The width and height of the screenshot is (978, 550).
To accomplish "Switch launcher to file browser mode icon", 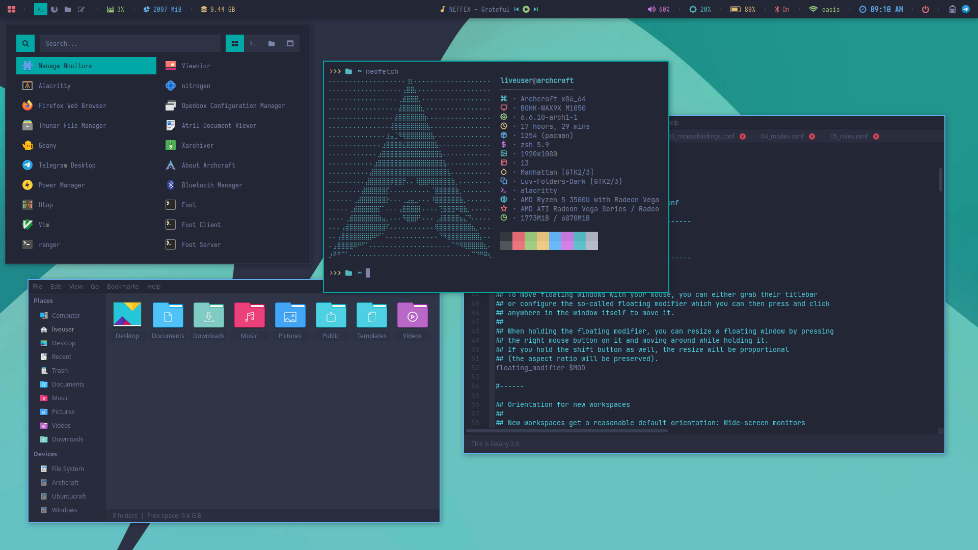I will (271, 43).
